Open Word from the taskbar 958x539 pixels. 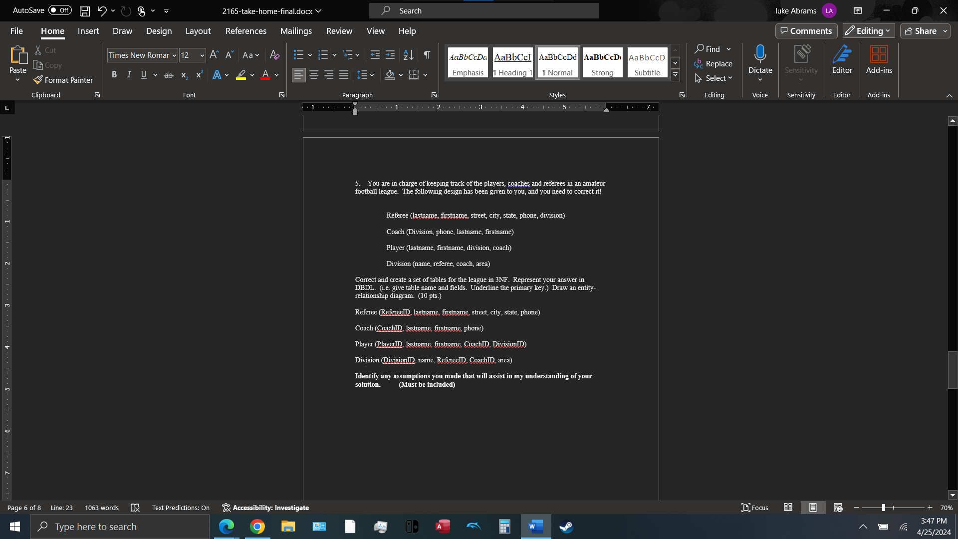[x=535, y=527]
